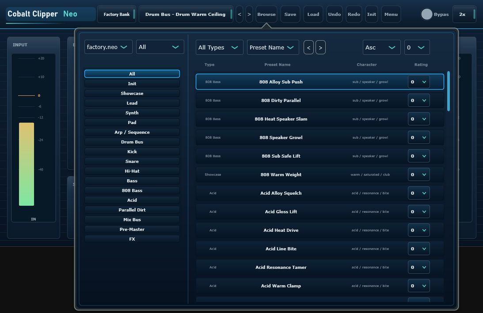Select the FX category
483x313 pixels.
tap(132, 239)
